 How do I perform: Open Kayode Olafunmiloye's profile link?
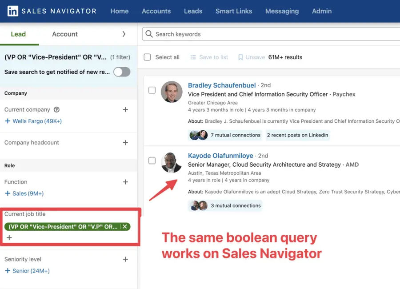click(x=220, y=156)
